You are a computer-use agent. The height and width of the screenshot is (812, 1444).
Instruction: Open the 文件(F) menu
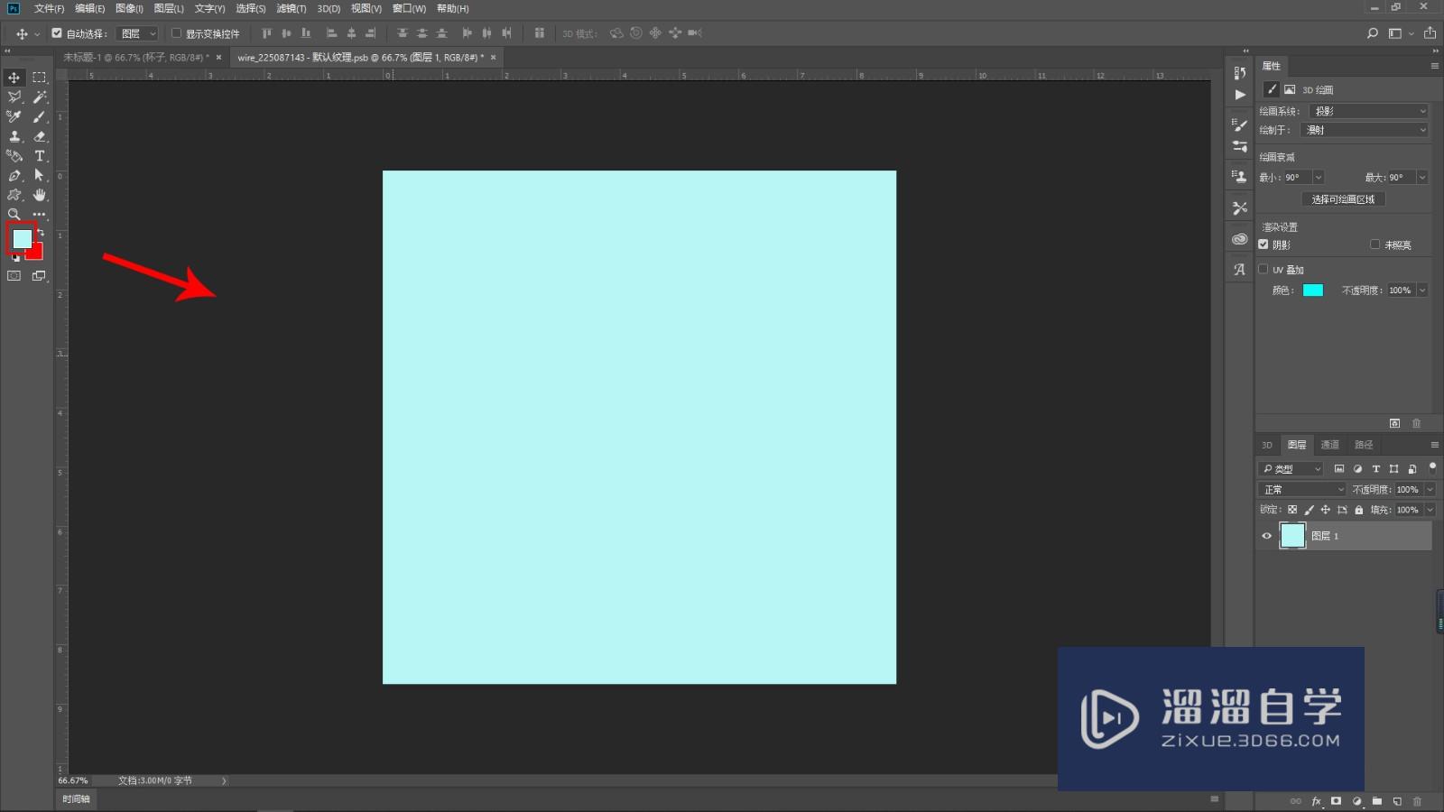point(49,8)
